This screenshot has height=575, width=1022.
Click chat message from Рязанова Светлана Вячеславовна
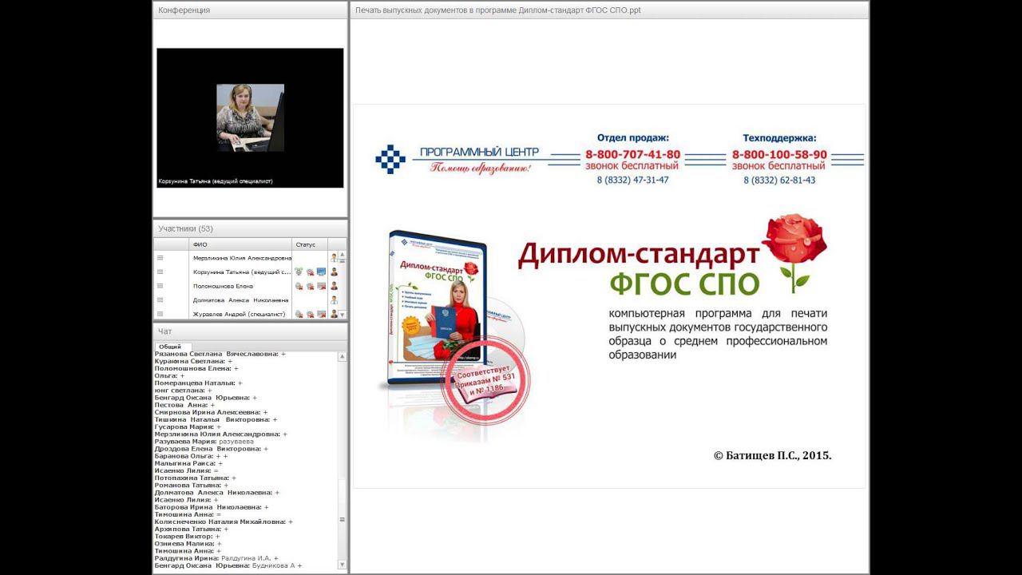pos(220,354)
